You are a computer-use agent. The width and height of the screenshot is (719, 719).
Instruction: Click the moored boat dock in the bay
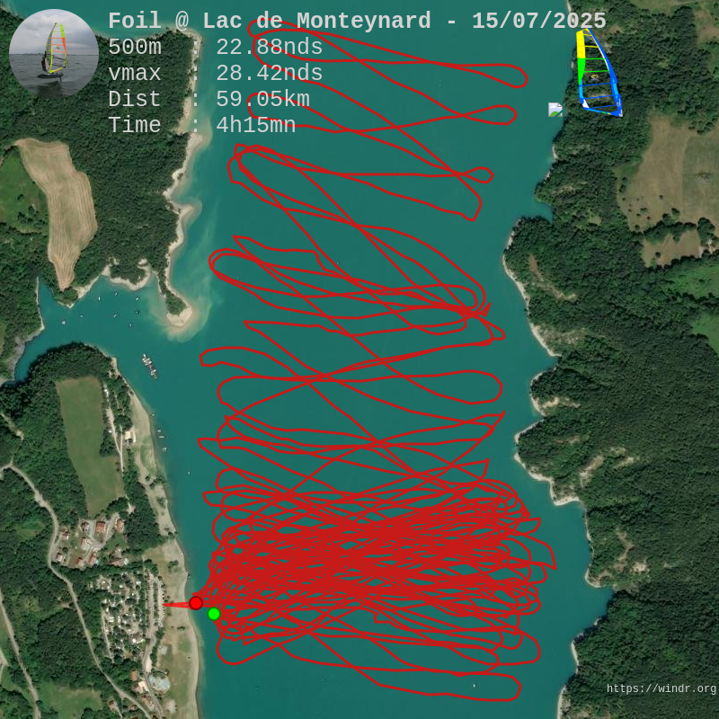pos(149,365)
